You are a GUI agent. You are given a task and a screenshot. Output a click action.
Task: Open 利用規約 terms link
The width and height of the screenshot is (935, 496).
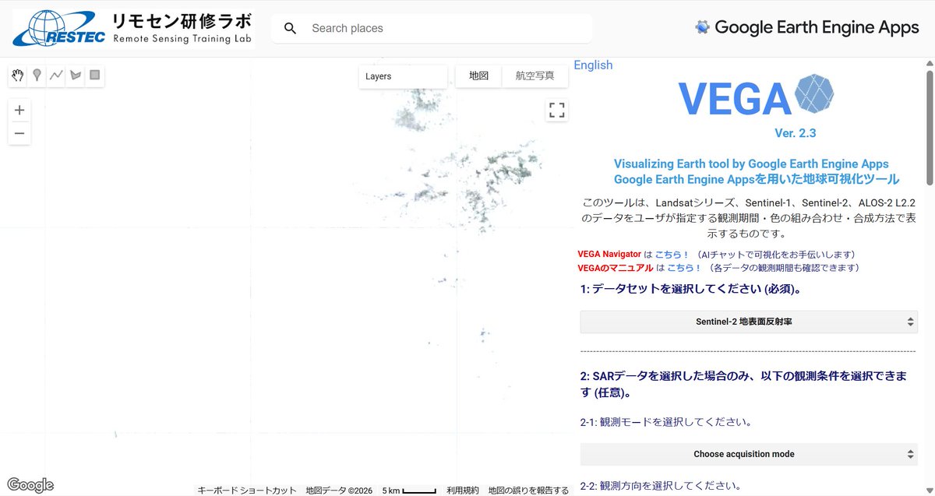coord(463,491)
